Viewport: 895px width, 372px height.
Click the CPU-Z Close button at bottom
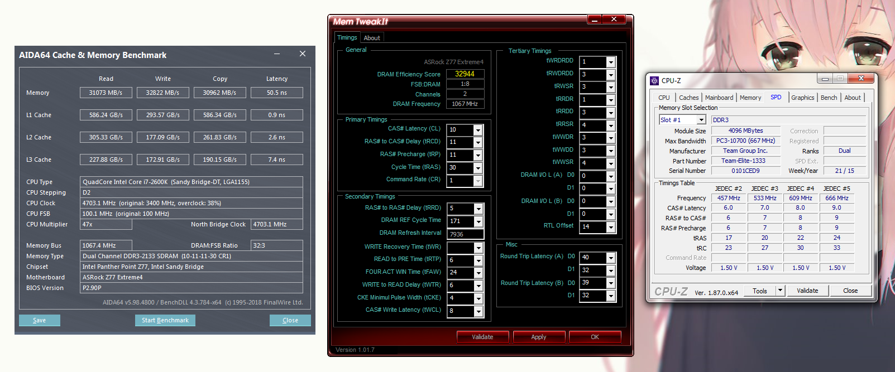(850, 291)
